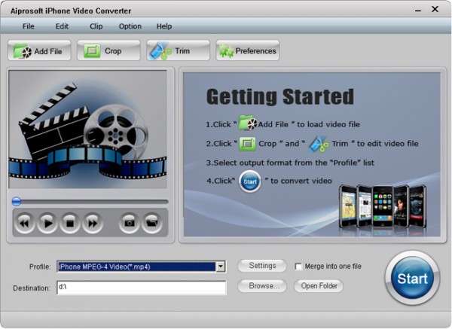This screenshot has width=452, height=329.
Task: Click the rewind playback button
Action: pyautogui.click(x=25, y=223)
